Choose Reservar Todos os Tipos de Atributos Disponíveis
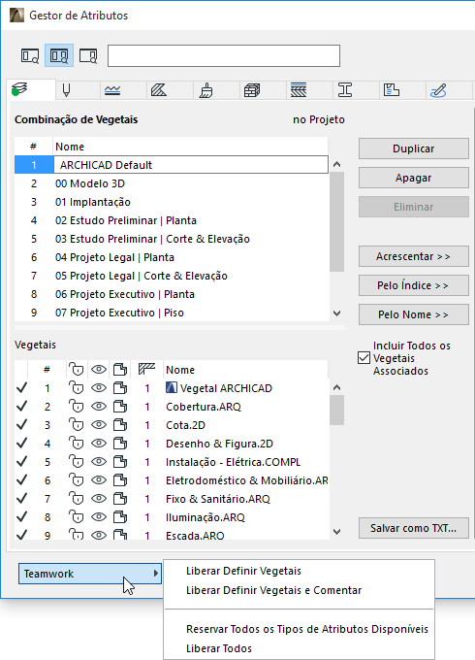 click(307, 629)
